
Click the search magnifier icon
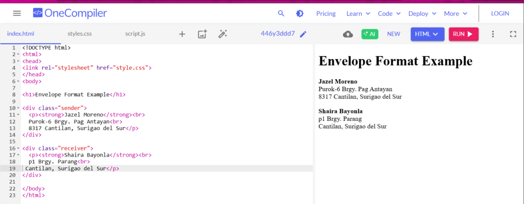pos(281,13)
